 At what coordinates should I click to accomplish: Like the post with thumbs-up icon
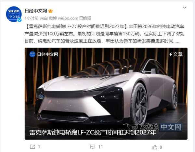point(155,147)
